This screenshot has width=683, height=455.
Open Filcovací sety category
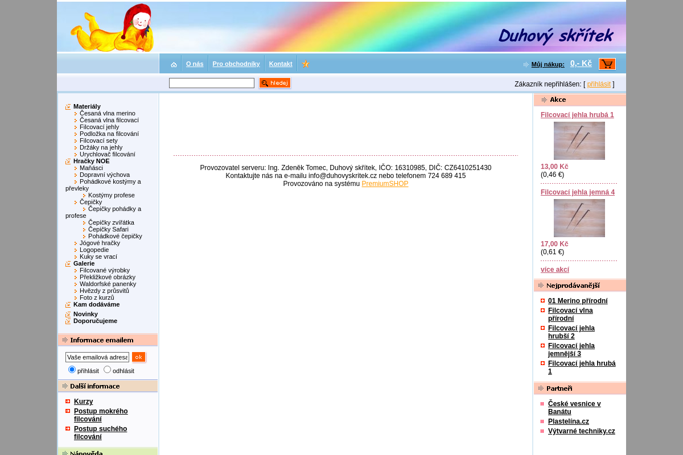pos(98,140)
